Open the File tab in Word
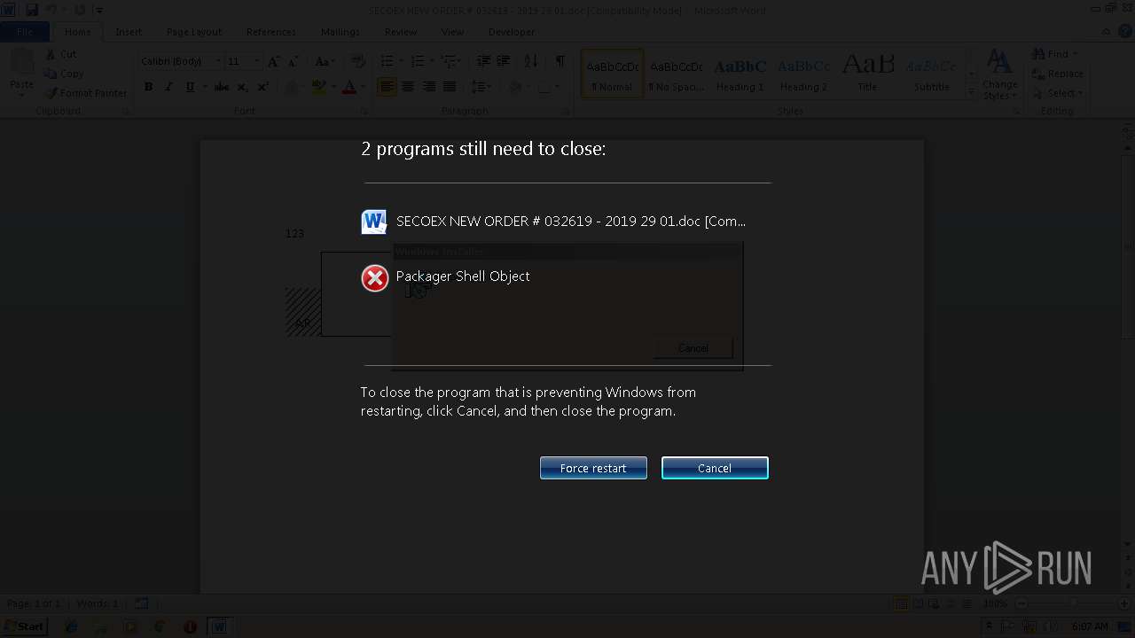1135x638 pixels. tap(25, 32)
